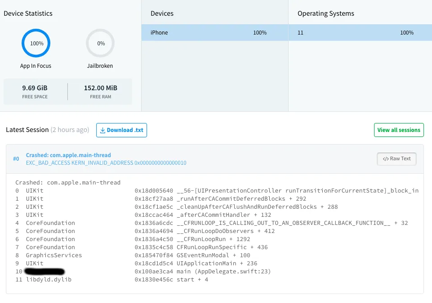Click the Devices column heading
Viewport: 432px width, 303px height.
click(x=162, y=13)
